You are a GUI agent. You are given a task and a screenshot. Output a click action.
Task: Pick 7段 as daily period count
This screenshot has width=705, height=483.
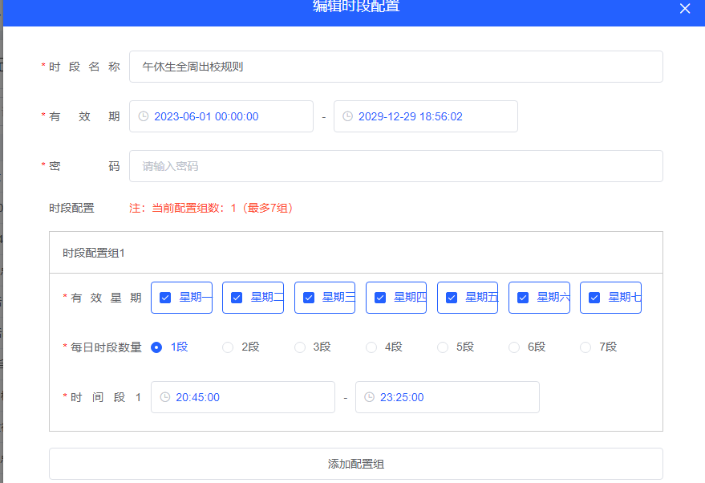click(585, 347)
